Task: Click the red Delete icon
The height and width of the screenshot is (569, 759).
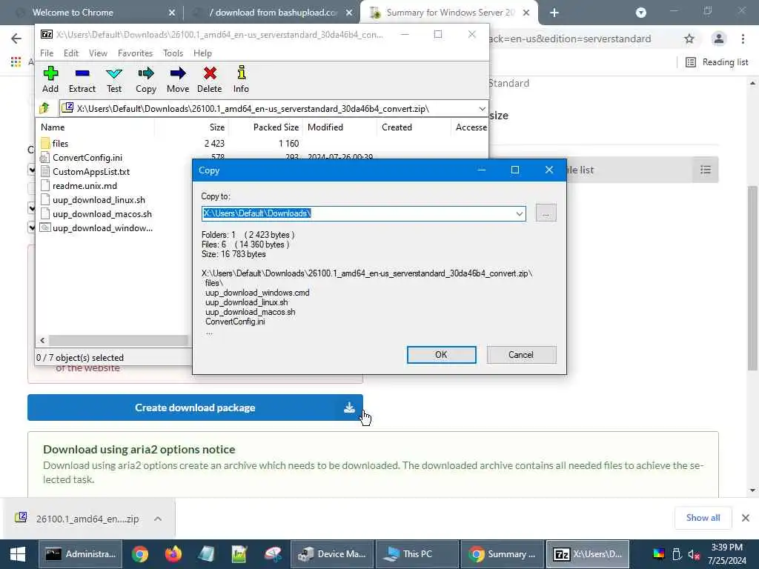Action: click(x=210, y=79)
